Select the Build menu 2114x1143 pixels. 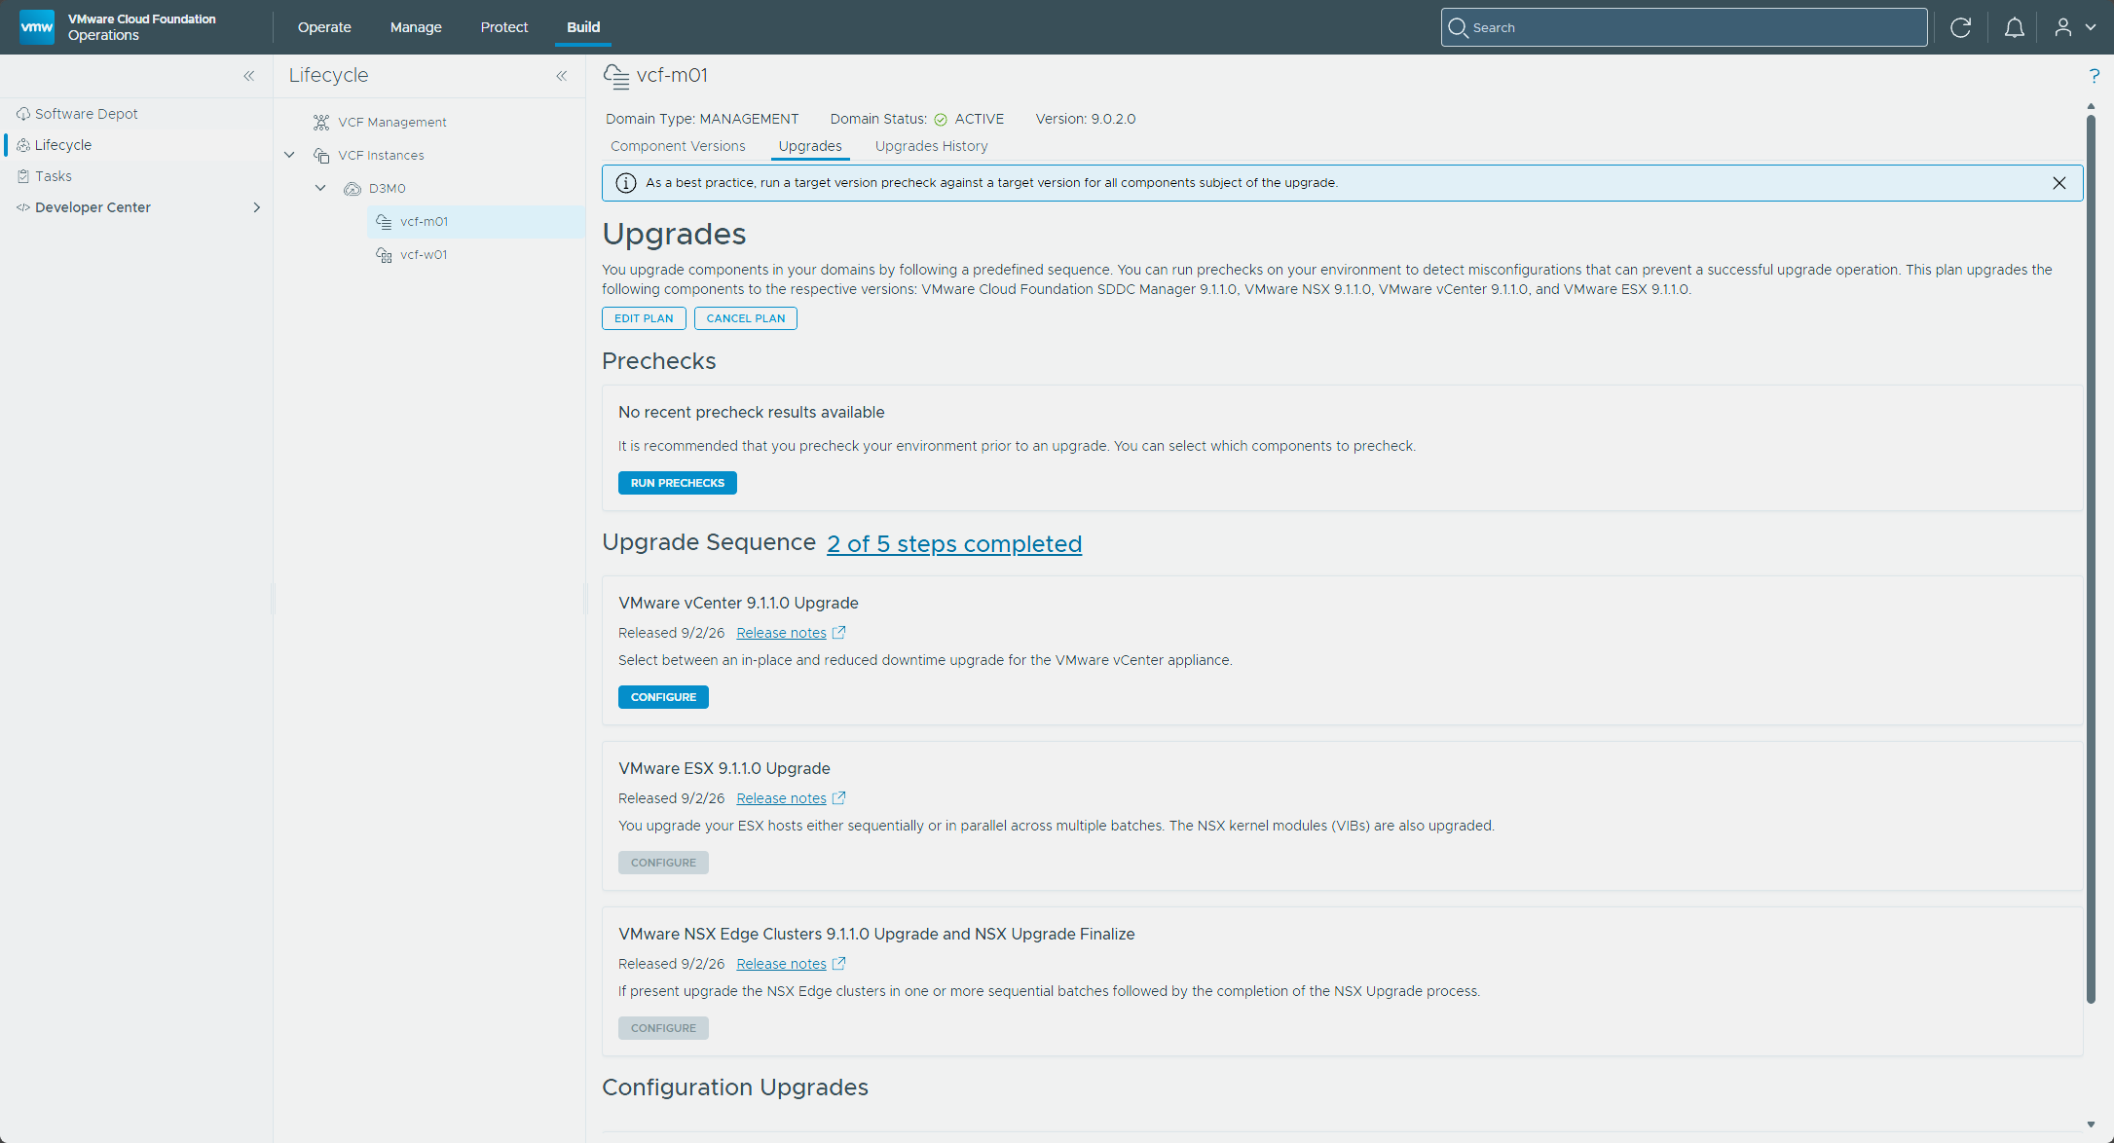click(583, 27)
